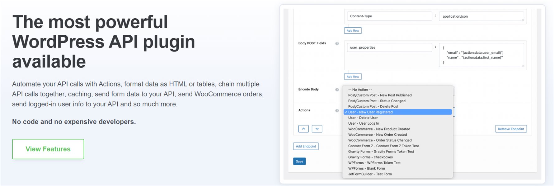Click the application/json value field
Viewport: 554px width, 186px height.
(481, 16)
